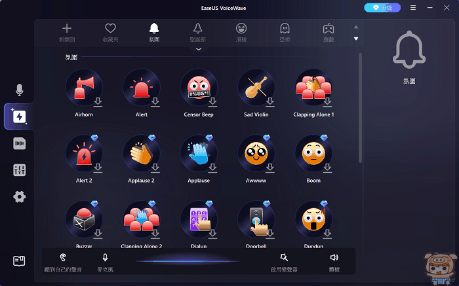The image size is (459, 286).
Task: Download the Alert sound
Action: coord(155,102)
